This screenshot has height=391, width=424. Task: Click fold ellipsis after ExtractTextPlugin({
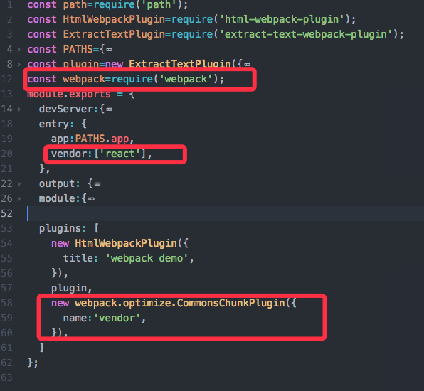point(247,65)
